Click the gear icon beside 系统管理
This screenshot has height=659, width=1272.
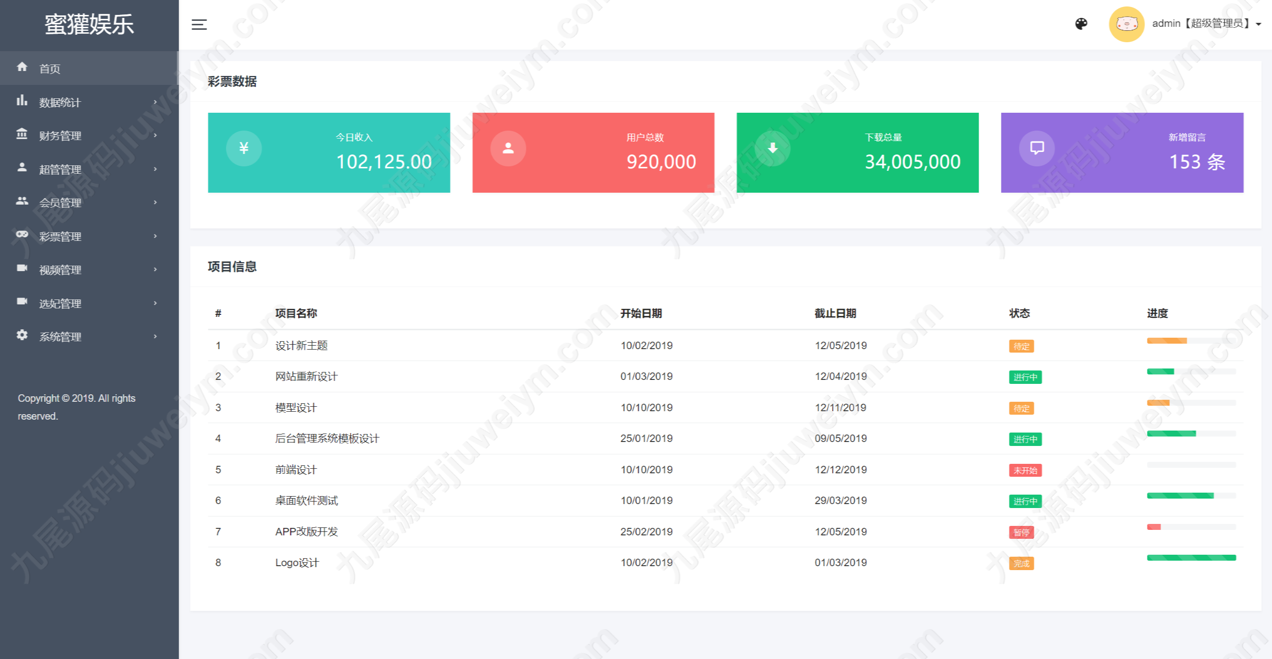tap(22, 335)
